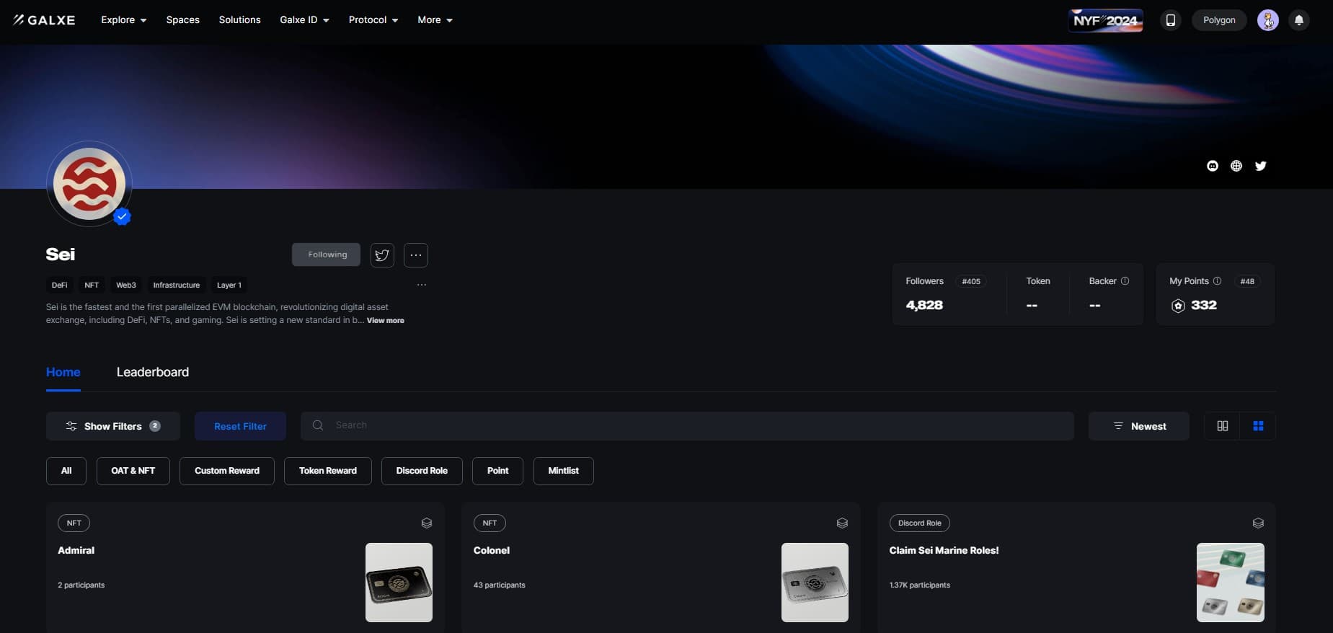This screenshot has width=1333, height=633.
Task: Click the search magnifier icon
Action: (318, 425)
